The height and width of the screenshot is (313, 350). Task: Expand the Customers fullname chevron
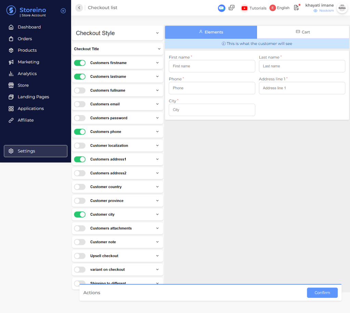pos(157,90)
